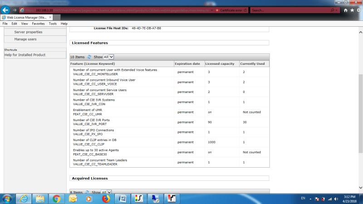363x204 pixels.
Task: Select VALUE_CIE_PX_IPO keyword text
Action: pyautogui.click(x=88, y=134)
